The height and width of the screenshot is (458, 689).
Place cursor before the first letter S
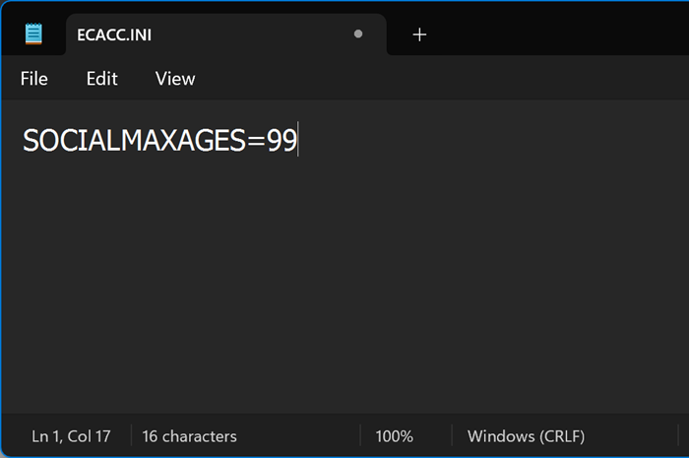pos(24,141)
